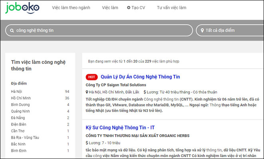Viewport: 264px width, 159px height.
Task: Filter by location Hồ Chí Minh
Action: [21, 98]
